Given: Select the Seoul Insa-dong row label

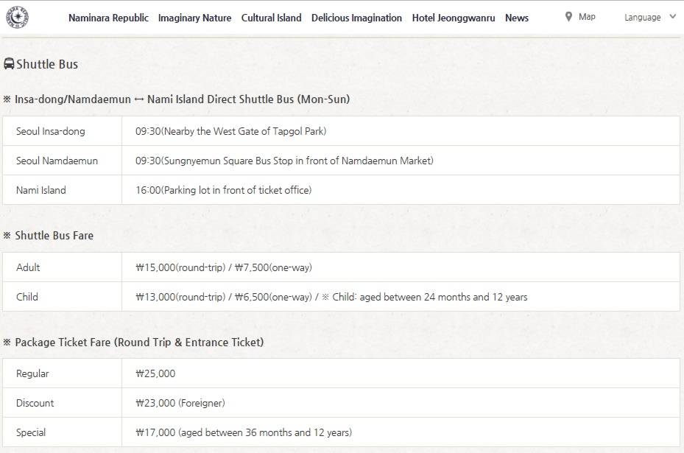Looking at the screenshot, I should tap(51, 131).
